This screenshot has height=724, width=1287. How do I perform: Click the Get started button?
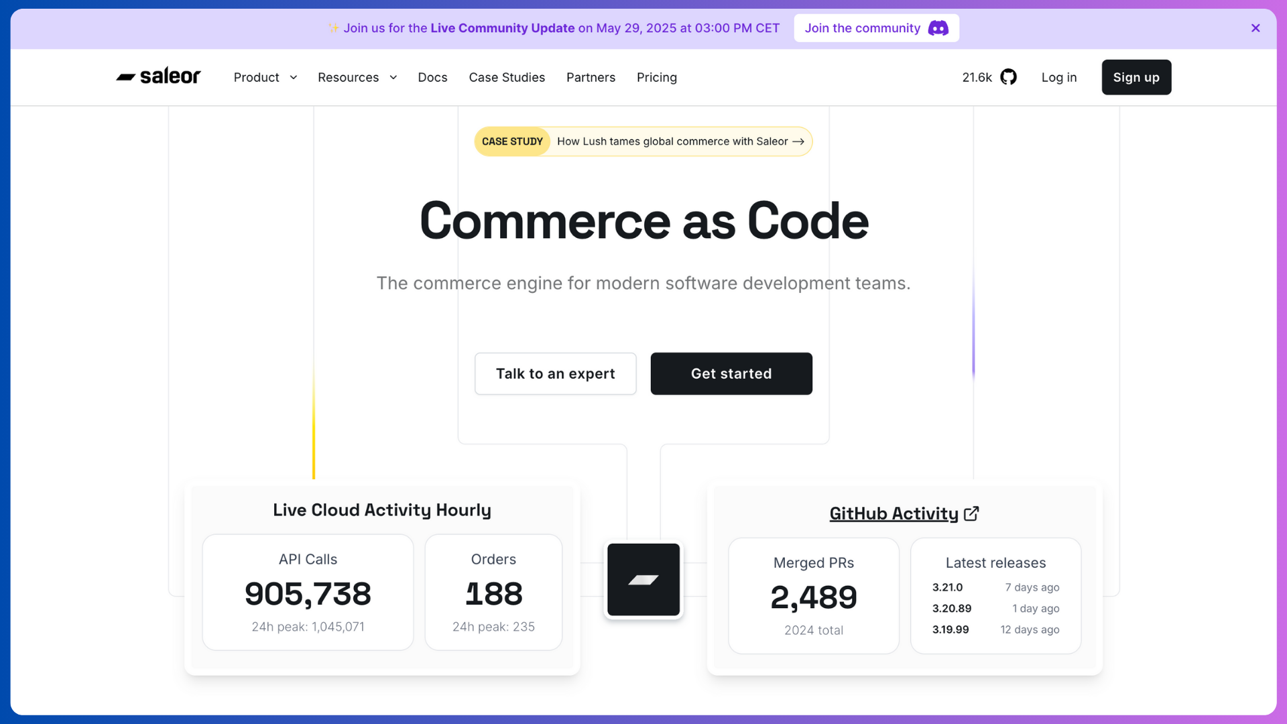point(731,373)
